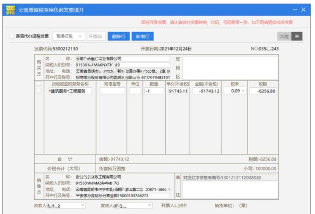Click the 小写:-100000.00 text
The image size is (315, 214).
click(x=260, y=169)
